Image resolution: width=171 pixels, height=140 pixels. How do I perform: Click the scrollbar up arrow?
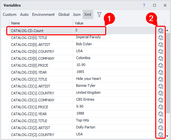pyautogui.click(x=167, y=30)
